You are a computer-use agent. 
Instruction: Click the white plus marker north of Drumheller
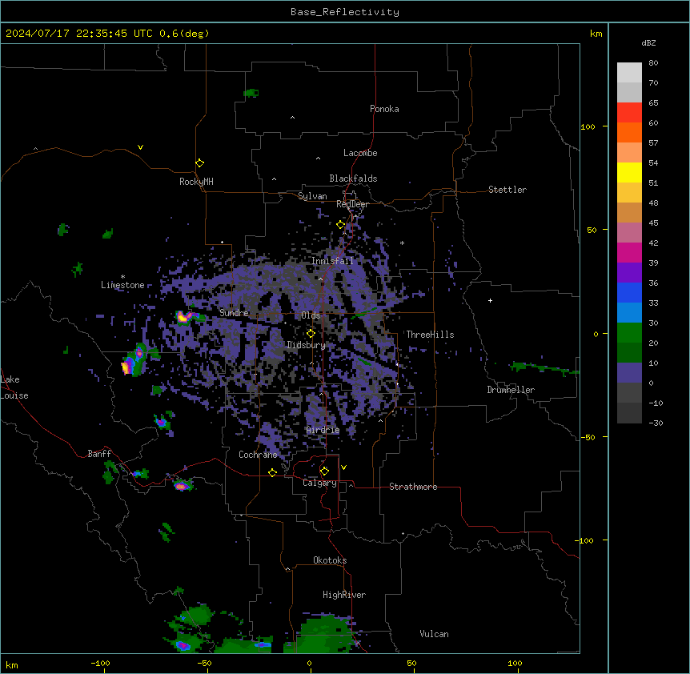click(490, 300)
